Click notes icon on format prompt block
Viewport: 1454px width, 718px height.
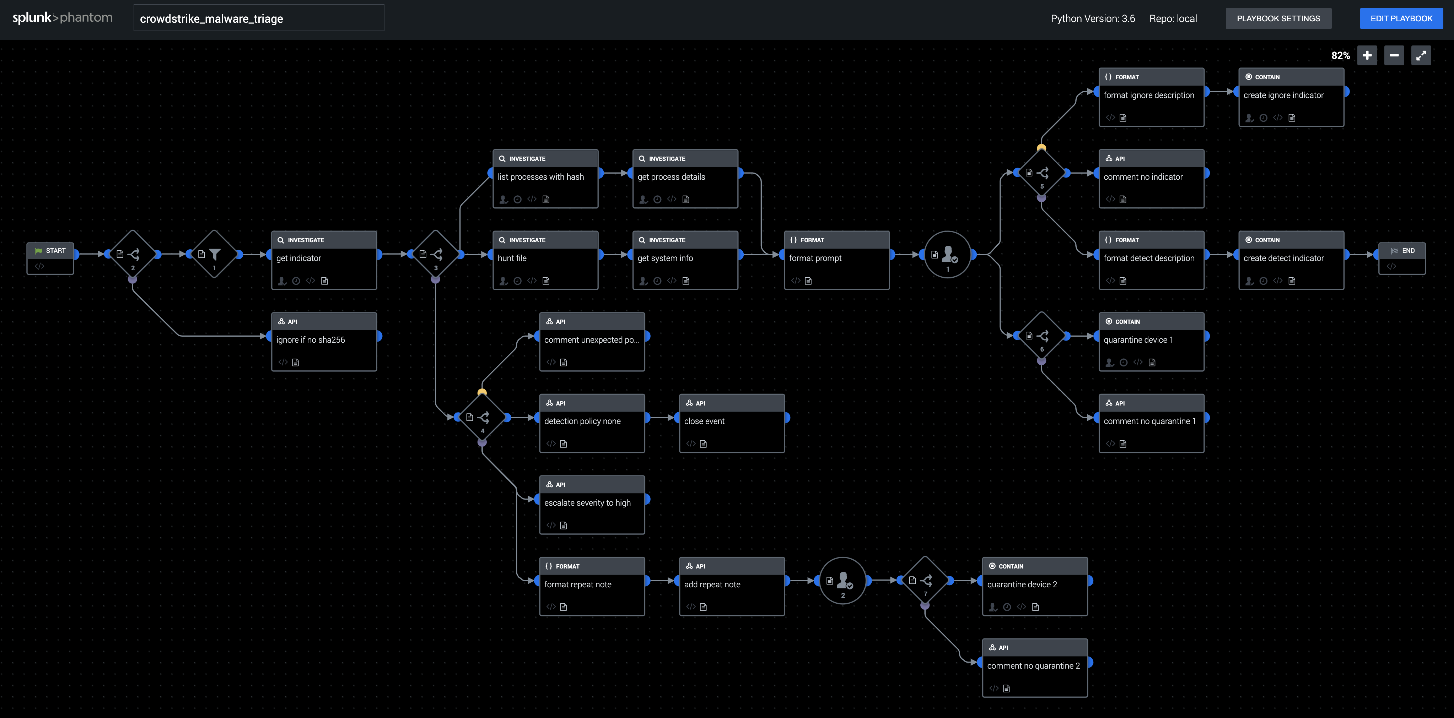pos(808,281)
